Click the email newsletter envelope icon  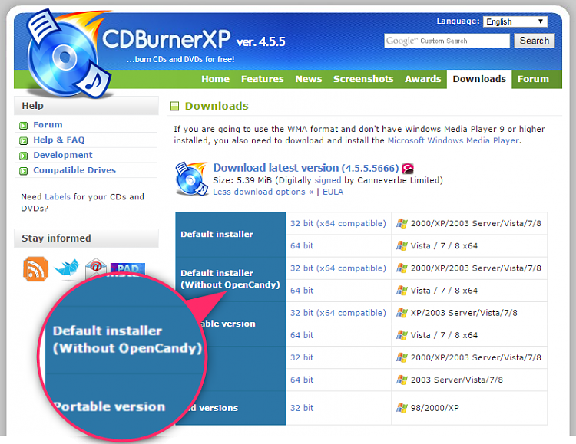(x=95, y=268)
